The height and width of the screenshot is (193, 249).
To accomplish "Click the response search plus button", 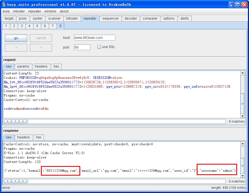I will [x=7, y=181].
